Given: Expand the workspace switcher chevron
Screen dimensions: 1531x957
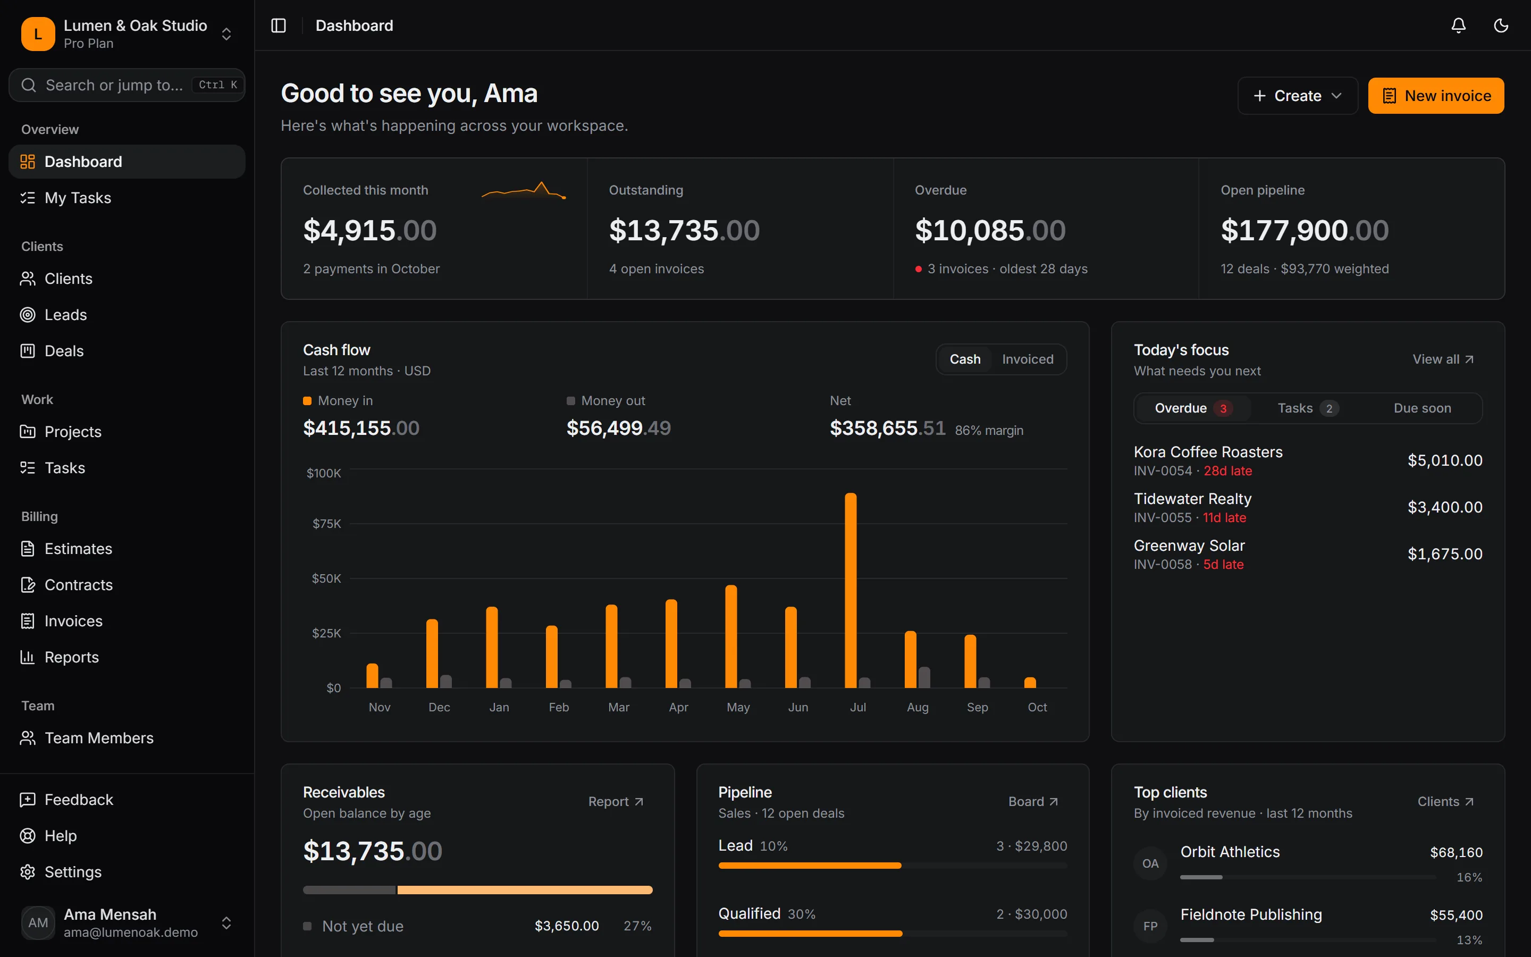Looking at the screenshot, I should click(226, 33).
